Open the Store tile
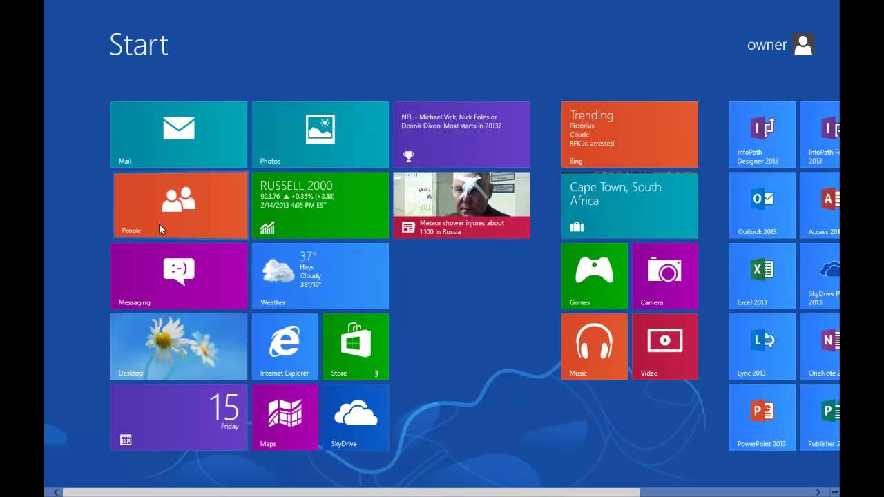Viewport: 884px width, 497px height. (356, 347)
